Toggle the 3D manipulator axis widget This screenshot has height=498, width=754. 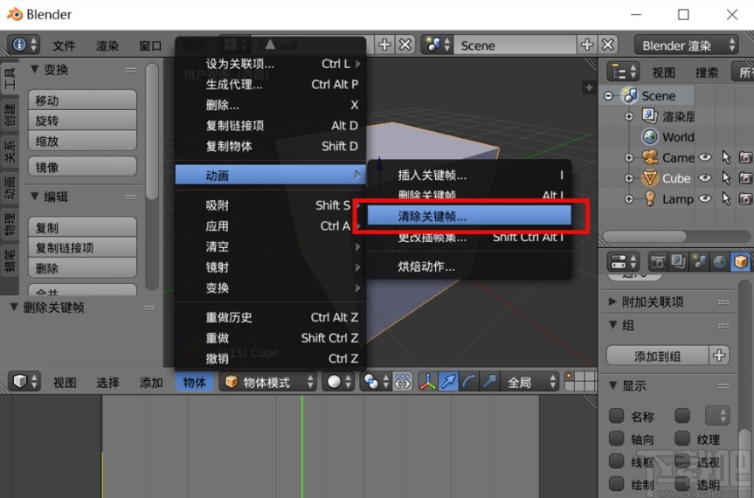click(x=427, y=382)
